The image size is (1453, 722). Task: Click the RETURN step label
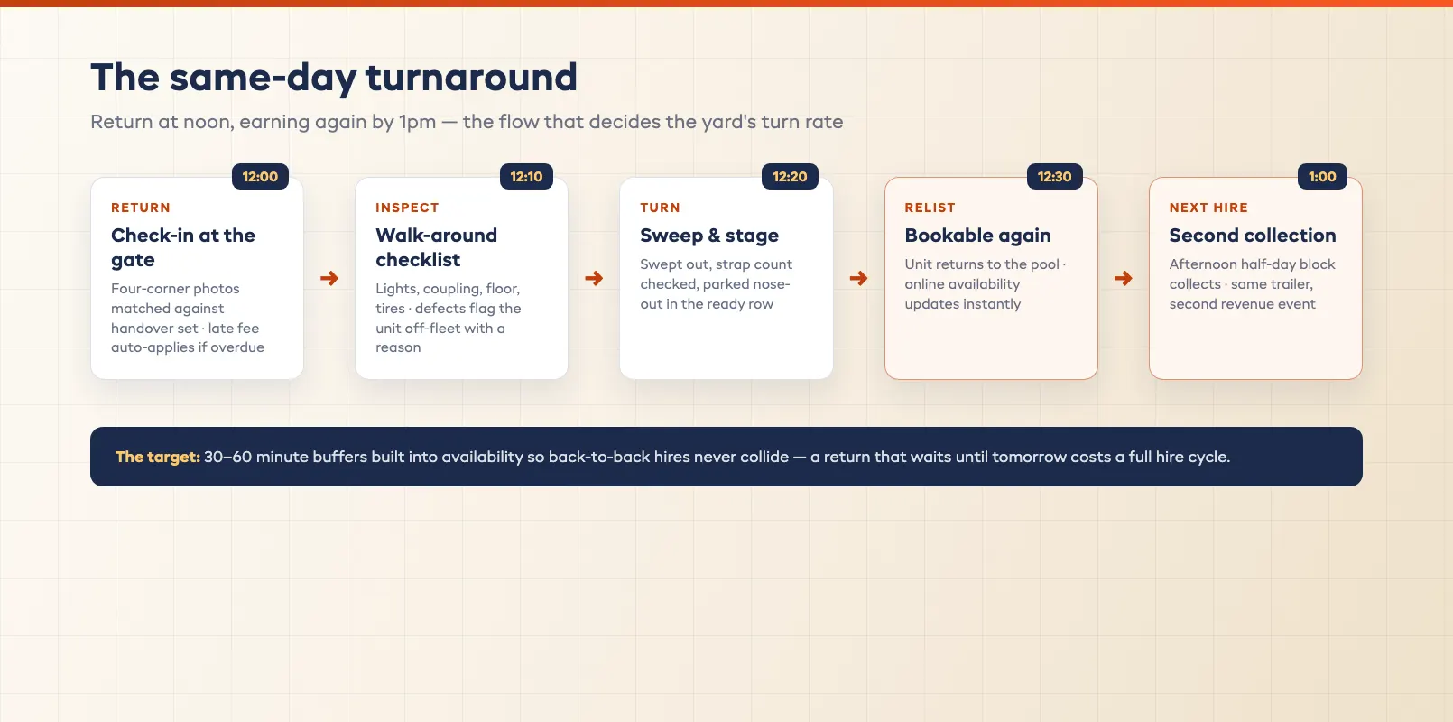pos(141,208)
